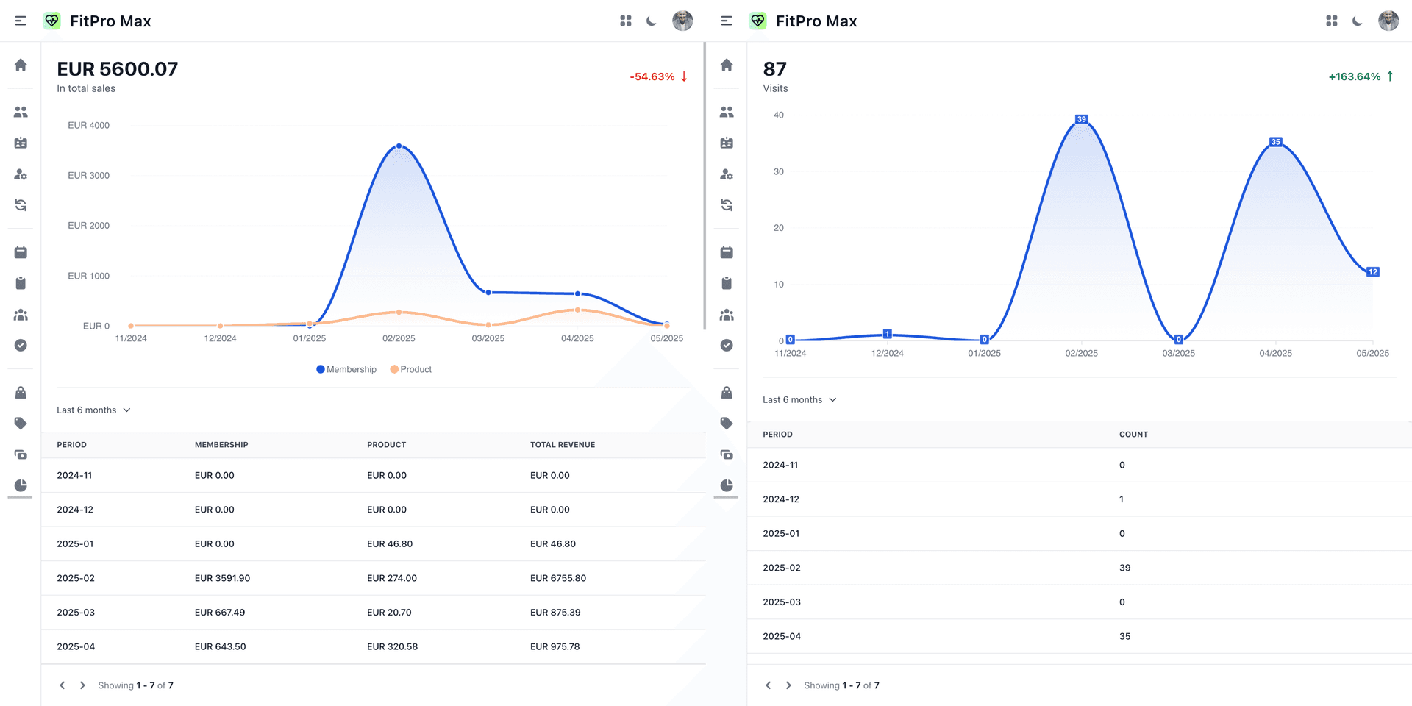Click the user settings sidebar icon
Viewport: 1412px width, 706px height.
tap(20, 174)
